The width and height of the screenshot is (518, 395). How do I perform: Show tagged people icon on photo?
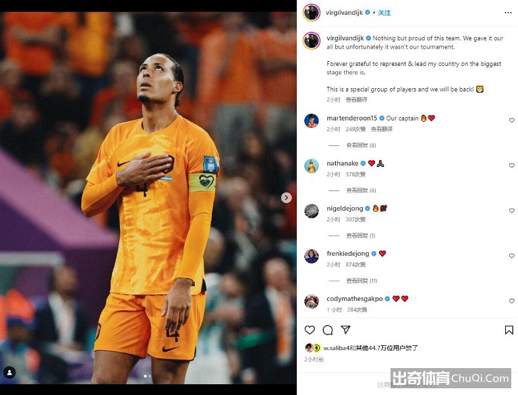click(9, 373)
